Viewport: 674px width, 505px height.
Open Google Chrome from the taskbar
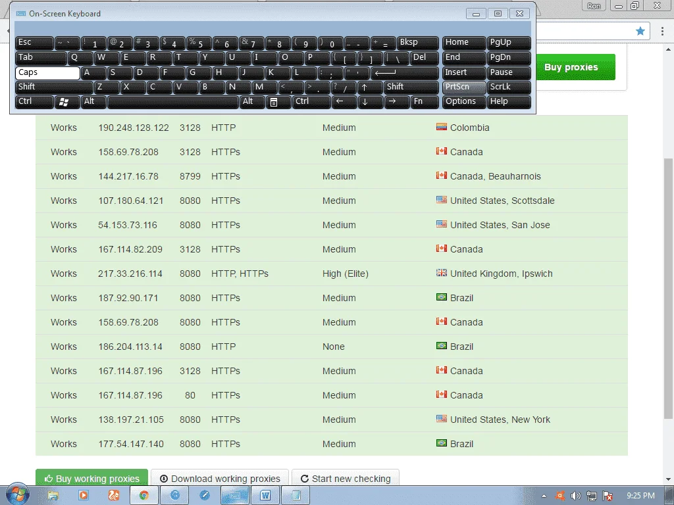[x=144, y=496]
